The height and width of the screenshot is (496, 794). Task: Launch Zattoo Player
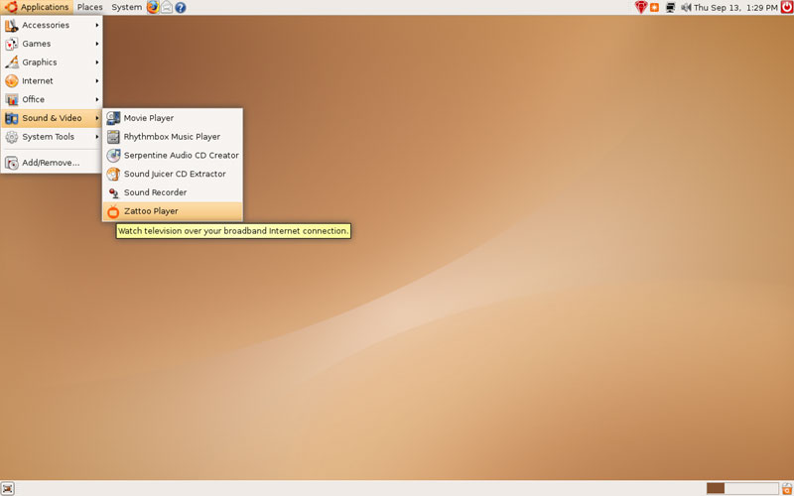click(x=172, y=211)
